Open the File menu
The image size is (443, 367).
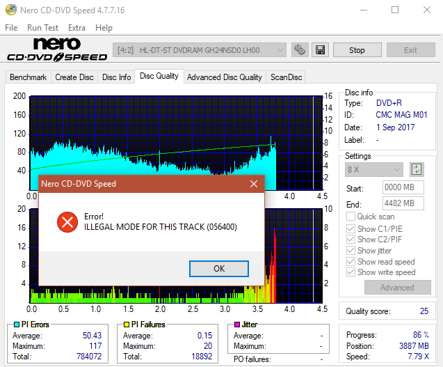(11, 28)
